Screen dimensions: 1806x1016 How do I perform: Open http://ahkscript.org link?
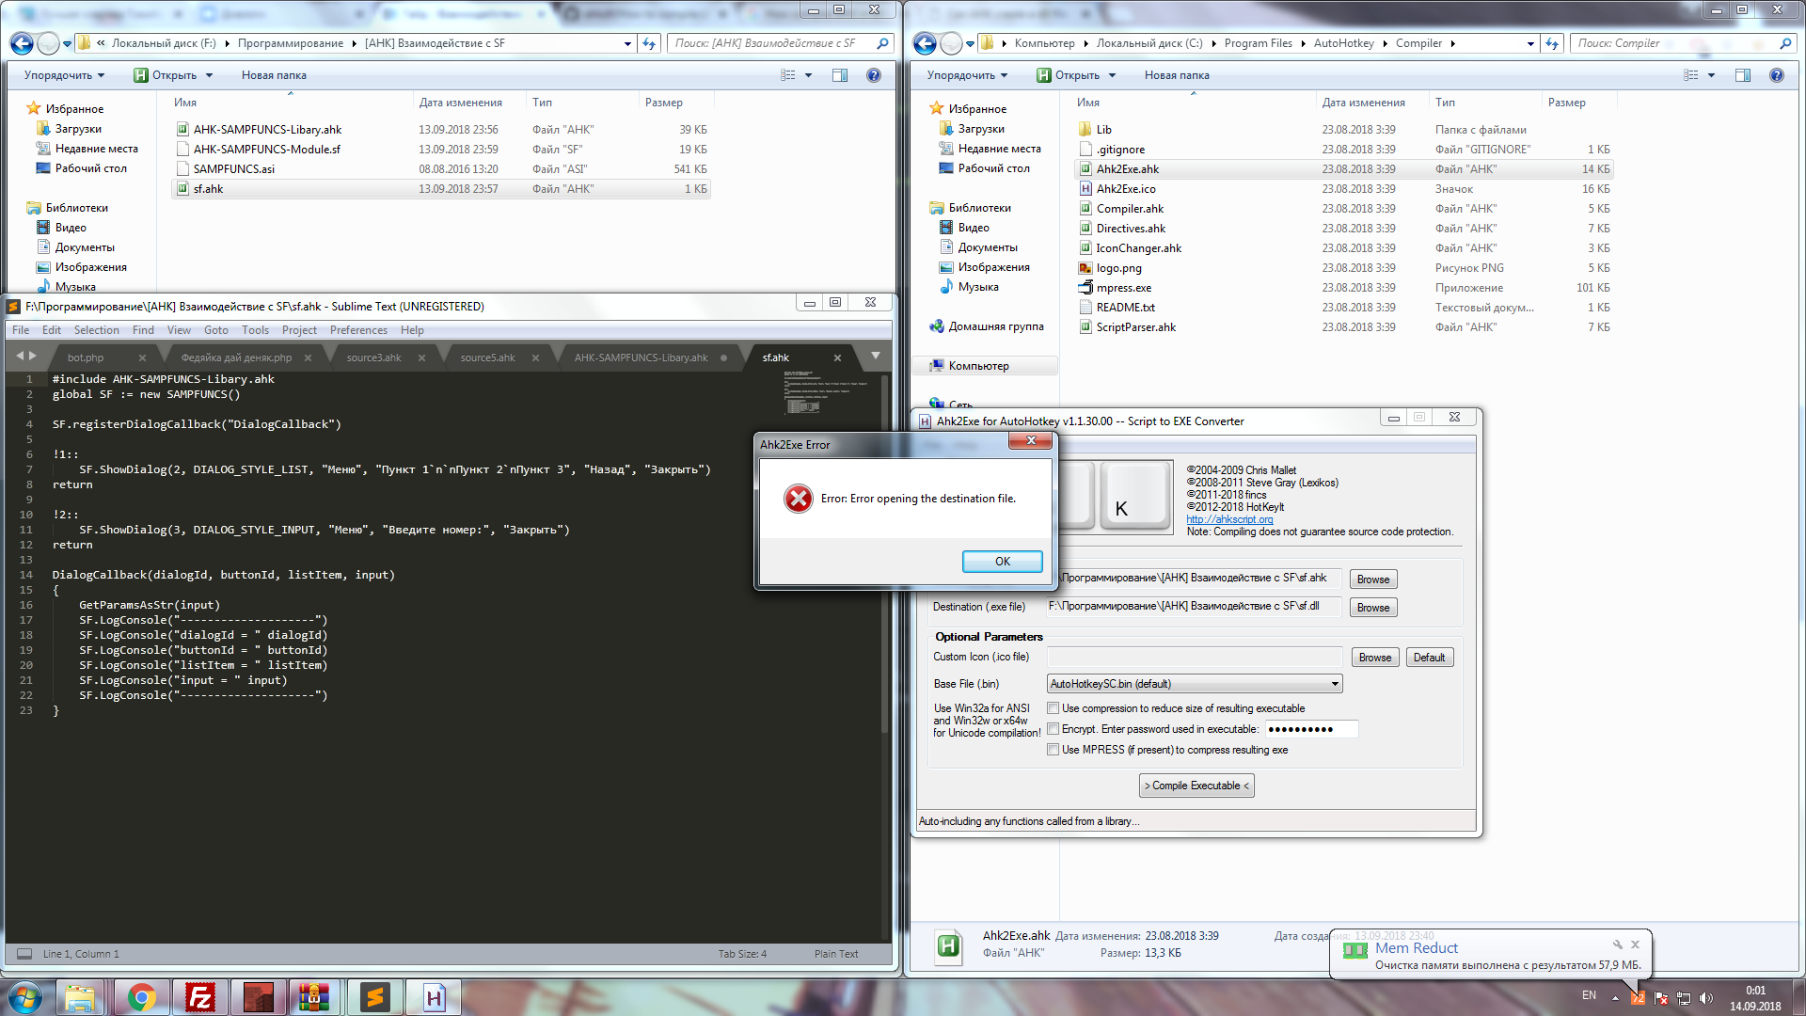coord(1229,519)
